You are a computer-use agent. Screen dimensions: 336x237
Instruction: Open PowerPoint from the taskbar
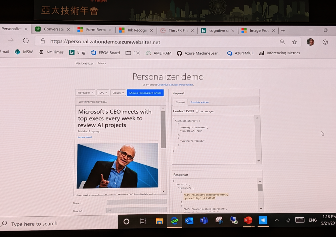pyautogui.click(x=248, y=220)
